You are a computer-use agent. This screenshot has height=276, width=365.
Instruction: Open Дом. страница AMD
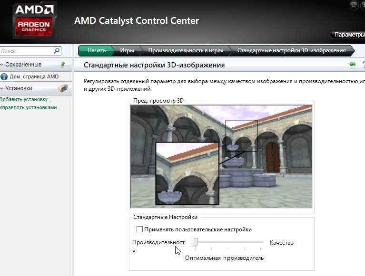pyautogui.click(x=34, y=76)
